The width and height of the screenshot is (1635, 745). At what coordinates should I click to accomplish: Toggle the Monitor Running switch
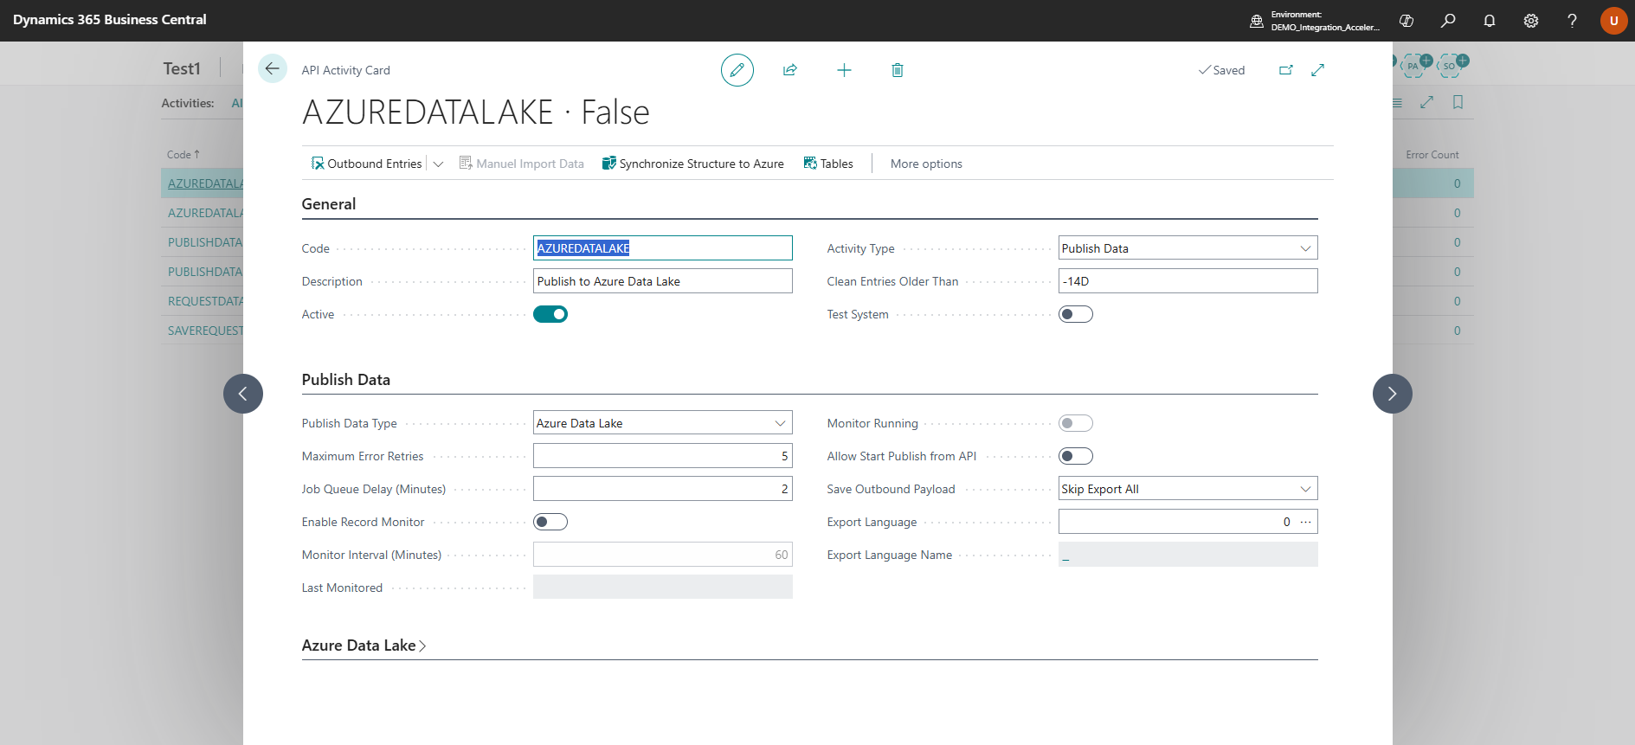click(x=1076, y=423)
